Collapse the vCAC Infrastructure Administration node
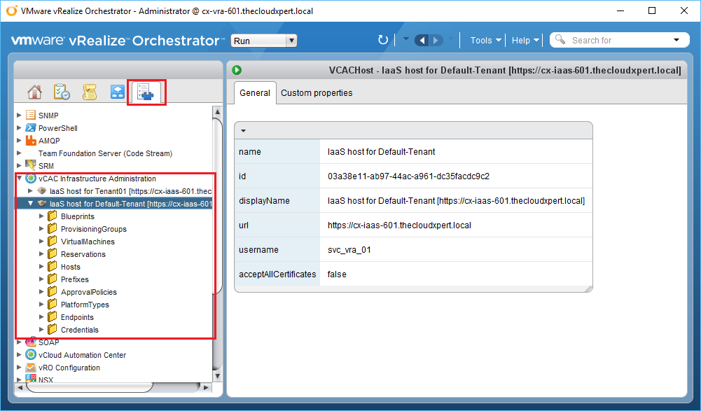The height and width of the screenshot is (411, 701). tap(20, 179)
